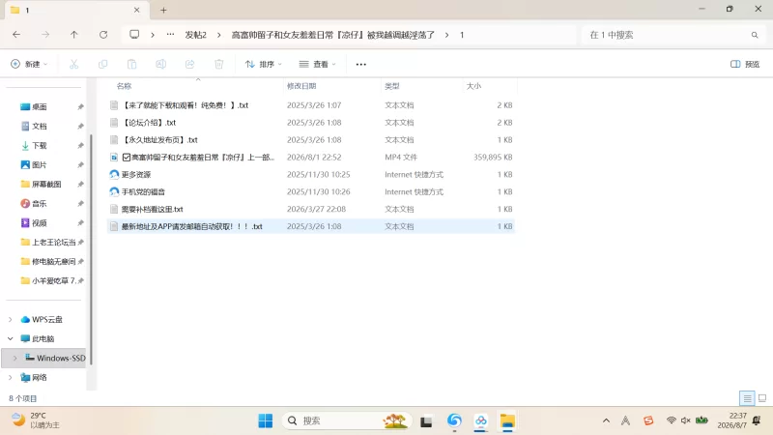
Task: Sort by the 名称 column header
Action: [x=125, y=86]
